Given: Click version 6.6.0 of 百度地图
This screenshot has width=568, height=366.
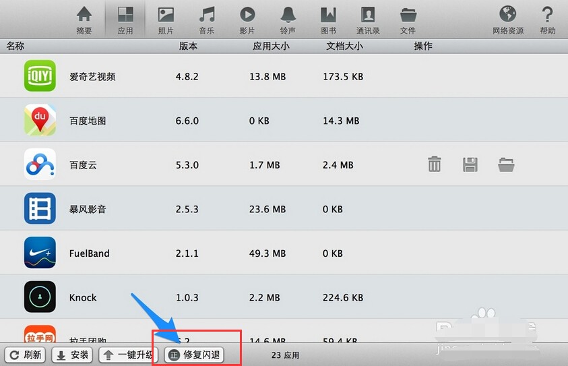Looking at the screenshot, I should 187,121.
